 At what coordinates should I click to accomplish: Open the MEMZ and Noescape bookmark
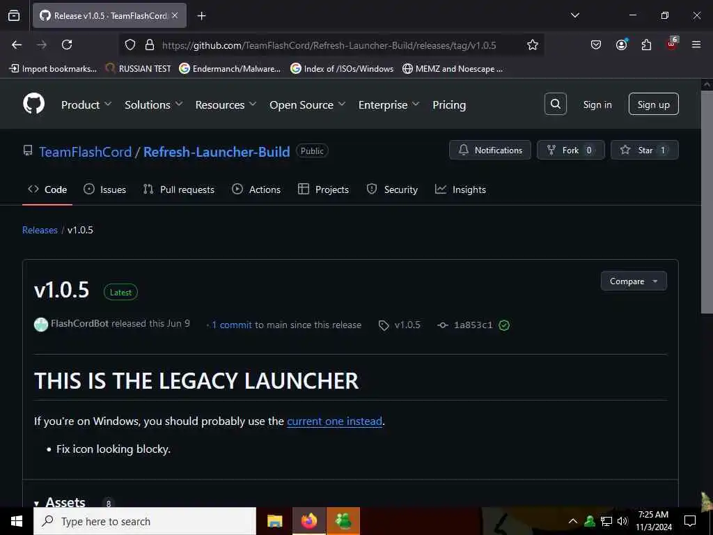(x=453, y=69)
